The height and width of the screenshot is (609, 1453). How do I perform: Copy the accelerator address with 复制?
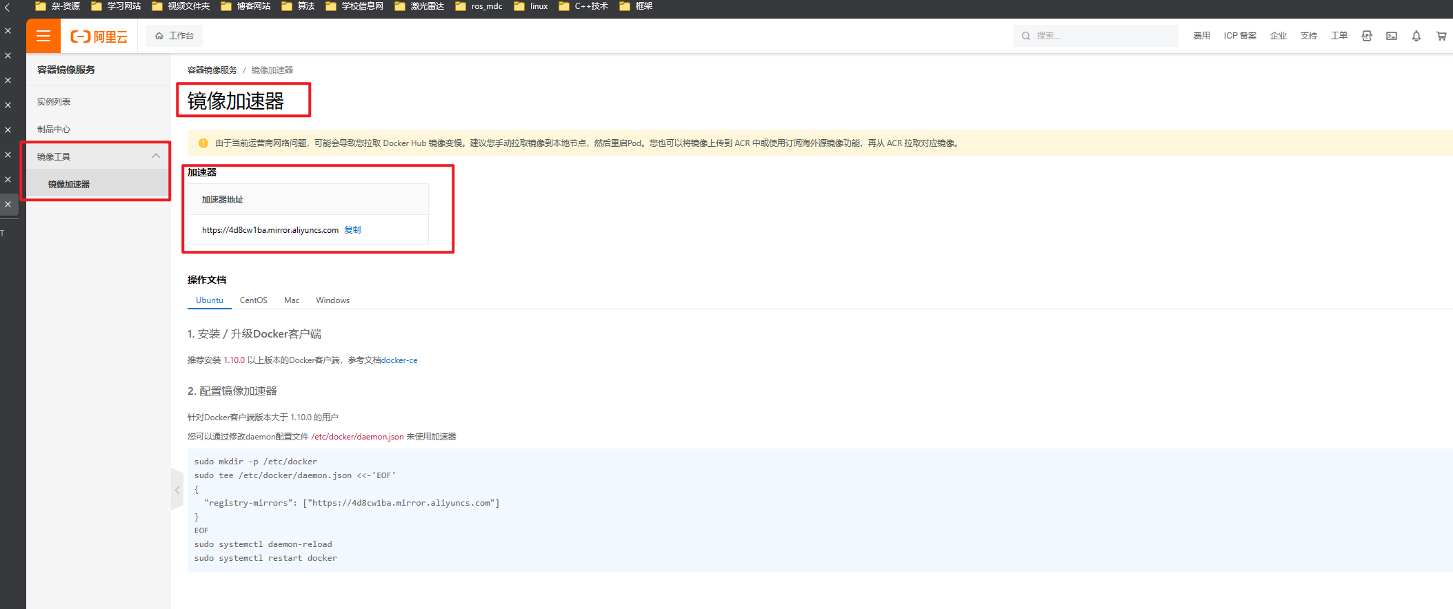point(352,230)
